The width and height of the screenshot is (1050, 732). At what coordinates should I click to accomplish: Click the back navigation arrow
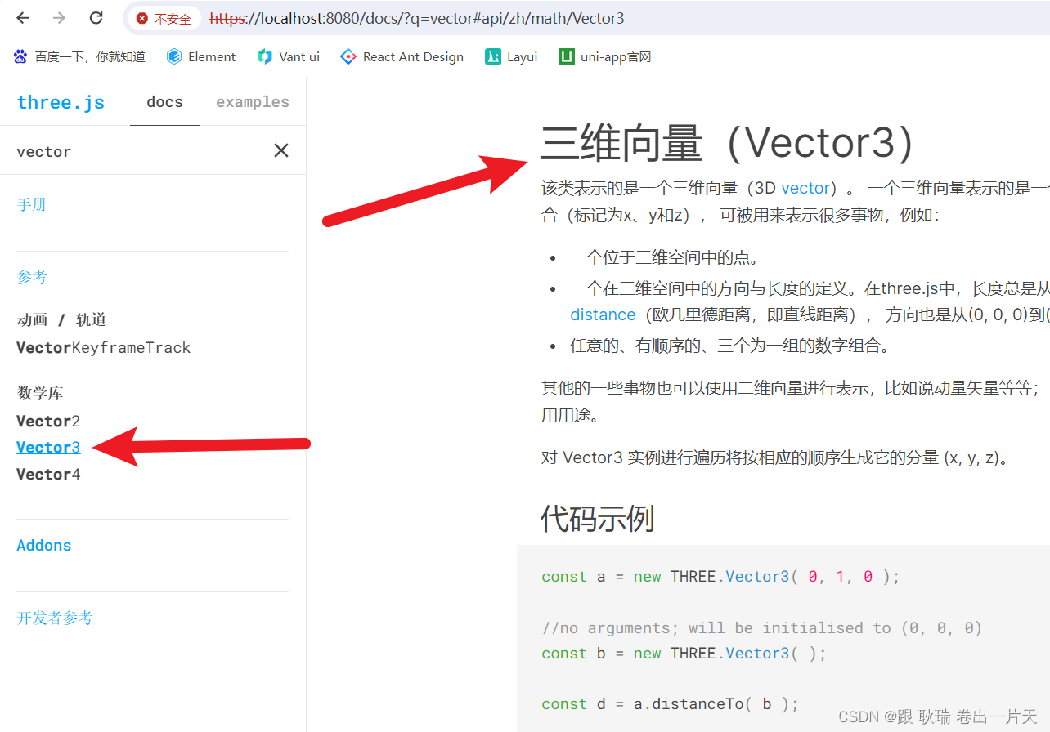(x=22, y=18)
